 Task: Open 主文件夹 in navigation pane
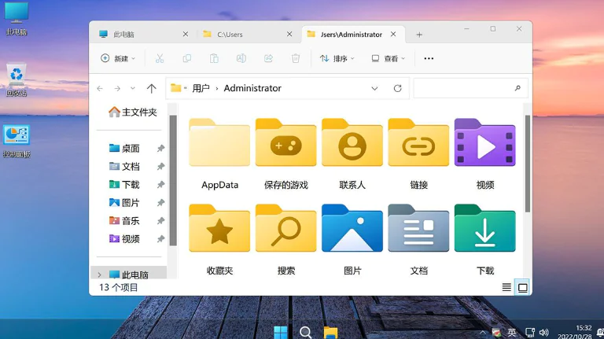pos(132,112)
